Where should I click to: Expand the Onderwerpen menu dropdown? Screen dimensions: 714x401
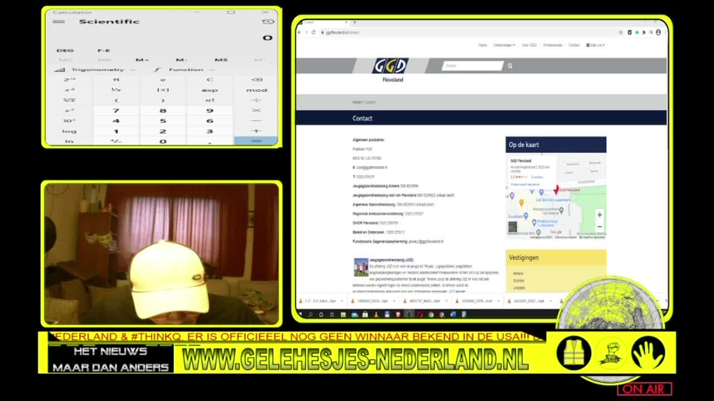coord(504,45)
